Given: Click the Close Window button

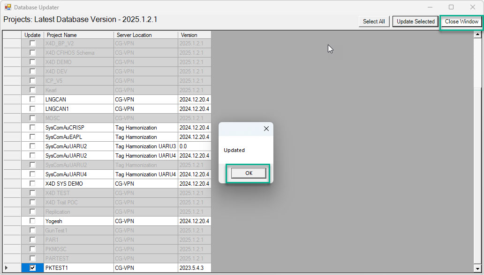Looking at the screenshot, I should click(461, 22).
